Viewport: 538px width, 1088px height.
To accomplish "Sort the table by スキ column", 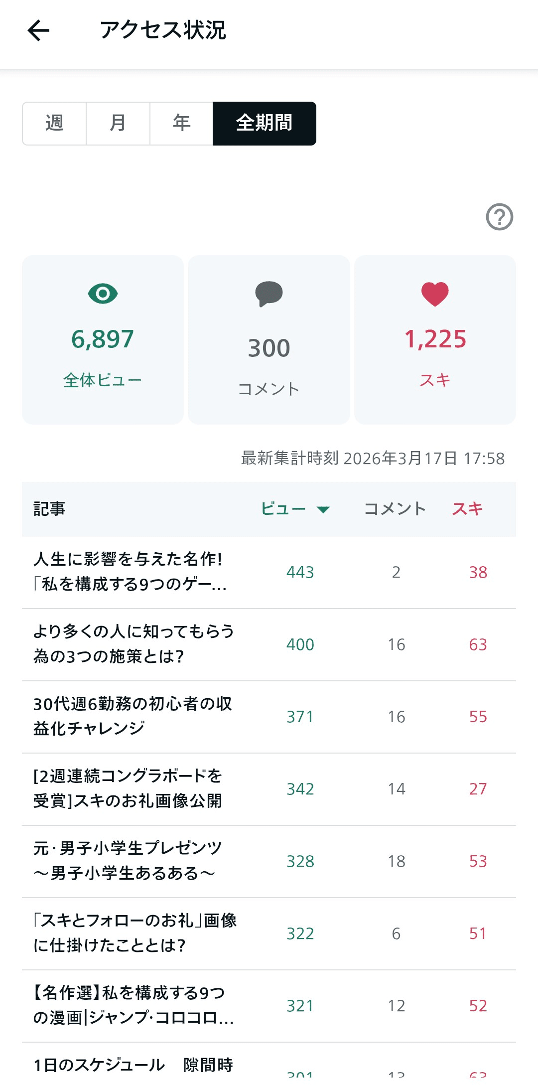I will coord(467,509).
